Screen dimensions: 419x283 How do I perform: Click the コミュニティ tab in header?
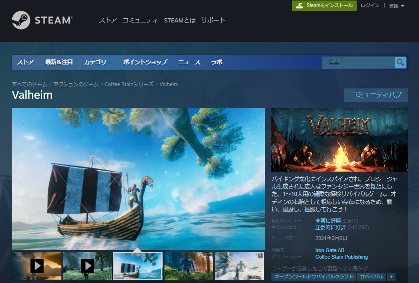point(140,20)
